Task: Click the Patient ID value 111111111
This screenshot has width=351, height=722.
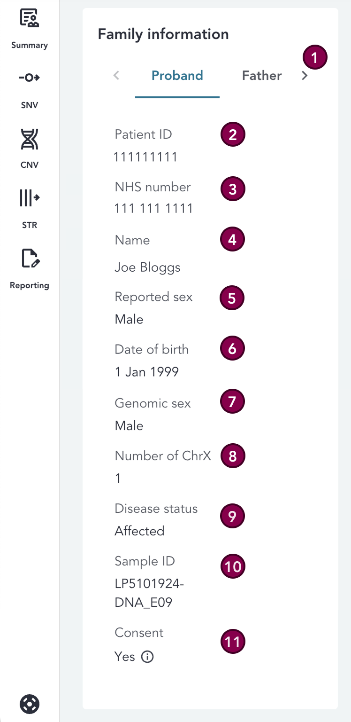Action: [x=145, y=157]
